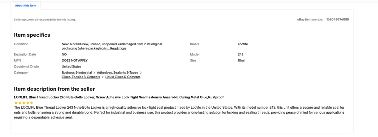Open Business & Industrial category link
Viewport: 378px width, 137px height.
point(77,72)
